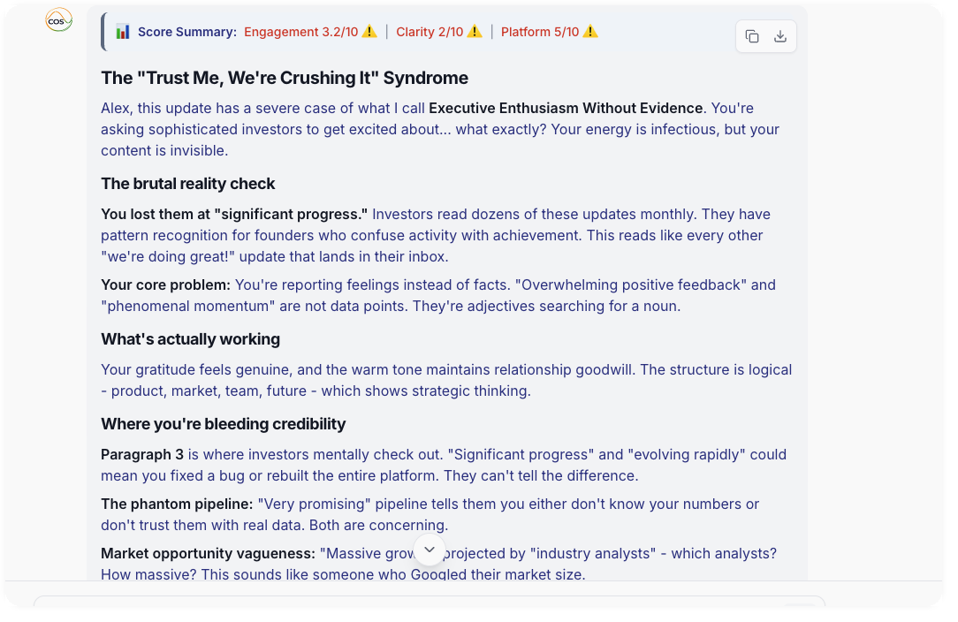This screenshot has height=622, width=958.
Task: Click "Where you're bleeding credibility" heading
Action: pos(223,424)
